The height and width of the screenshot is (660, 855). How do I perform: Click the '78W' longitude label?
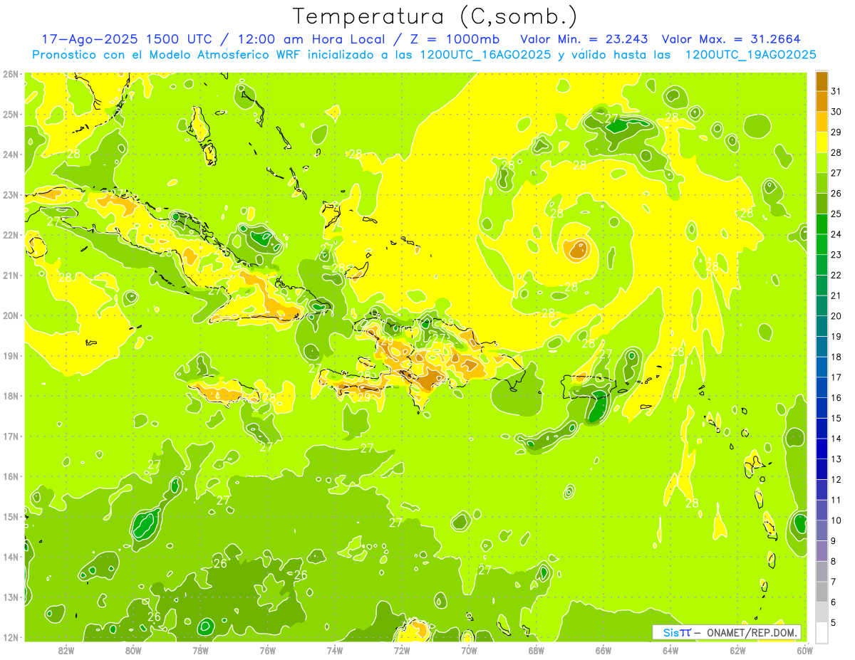(x=200, y=651)
